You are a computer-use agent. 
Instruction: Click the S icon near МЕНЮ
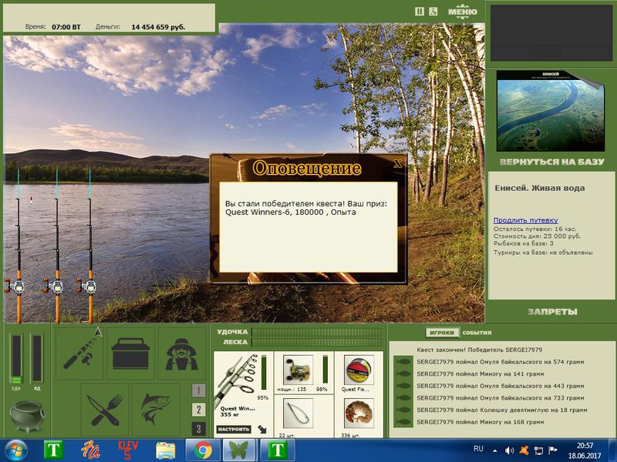(x=433, y=12)
